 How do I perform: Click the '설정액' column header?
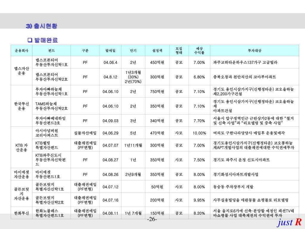pyautogui.click(x=157, y=51)
